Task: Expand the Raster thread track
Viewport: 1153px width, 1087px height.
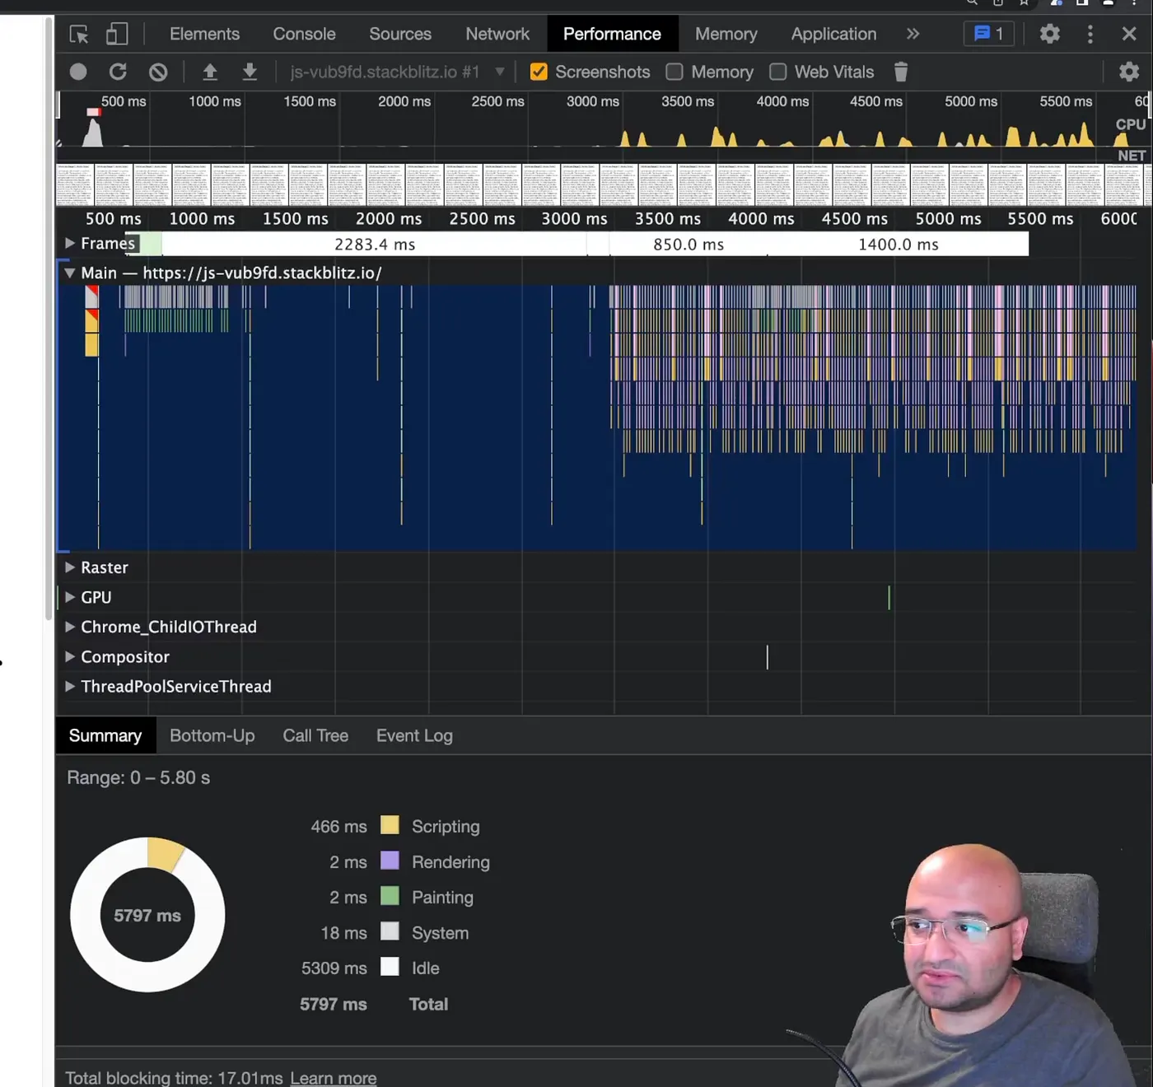Action: [70, 567]
